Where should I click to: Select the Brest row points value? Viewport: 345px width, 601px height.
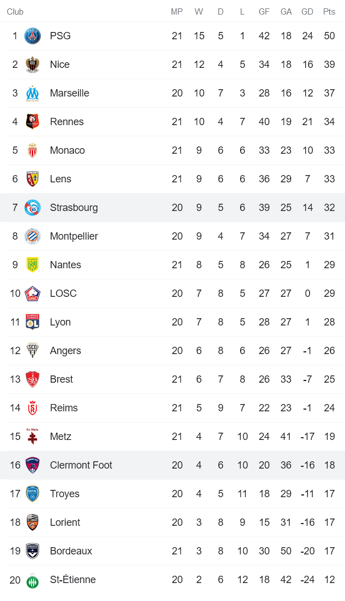point(329,379)
